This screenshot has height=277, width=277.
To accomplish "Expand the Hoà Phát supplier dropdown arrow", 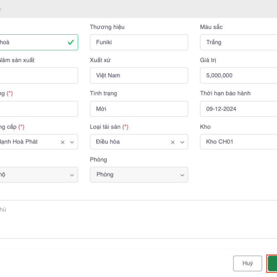I will coord(72,142).
